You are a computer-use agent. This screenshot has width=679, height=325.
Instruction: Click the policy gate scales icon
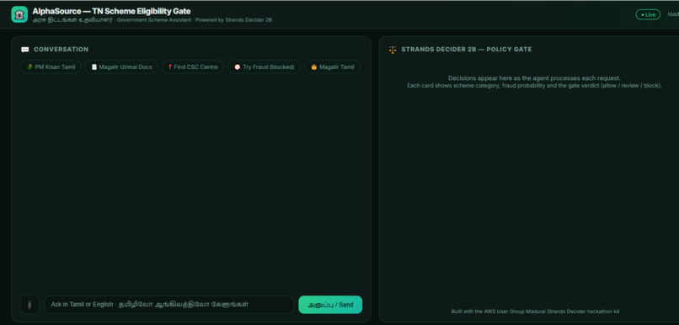pyautogui.click(x=393, y=50)
